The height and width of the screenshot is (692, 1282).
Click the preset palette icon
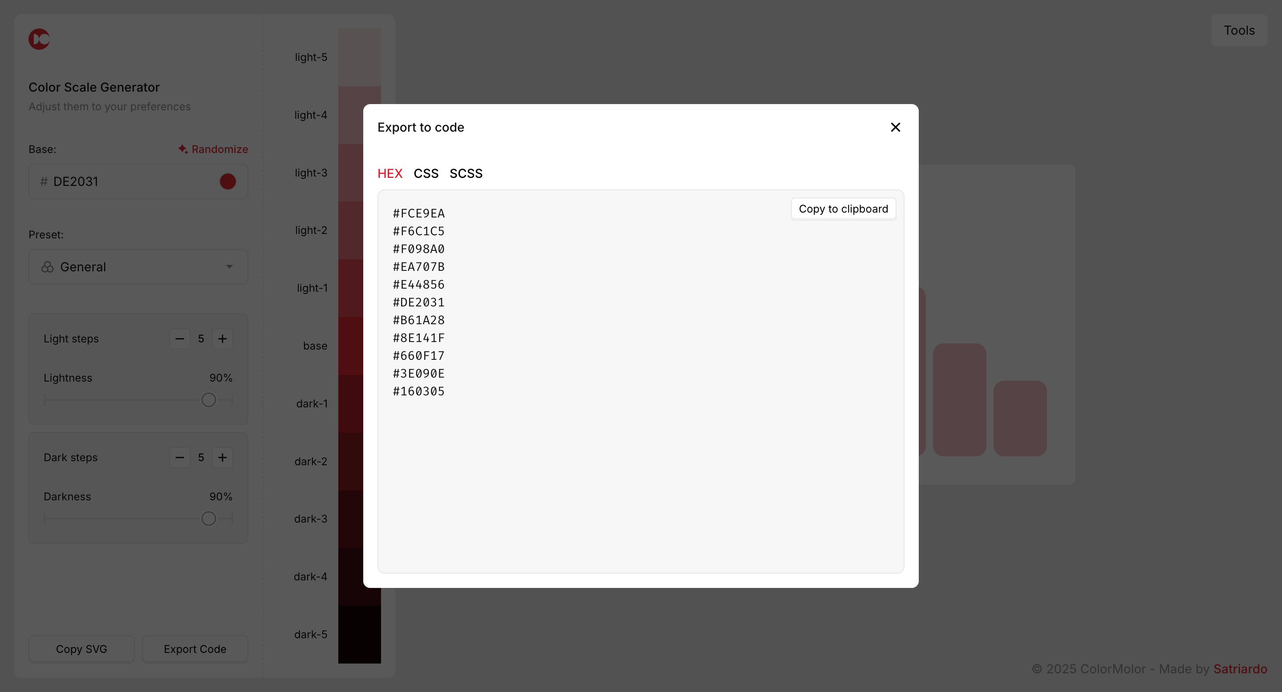point(47,267)
